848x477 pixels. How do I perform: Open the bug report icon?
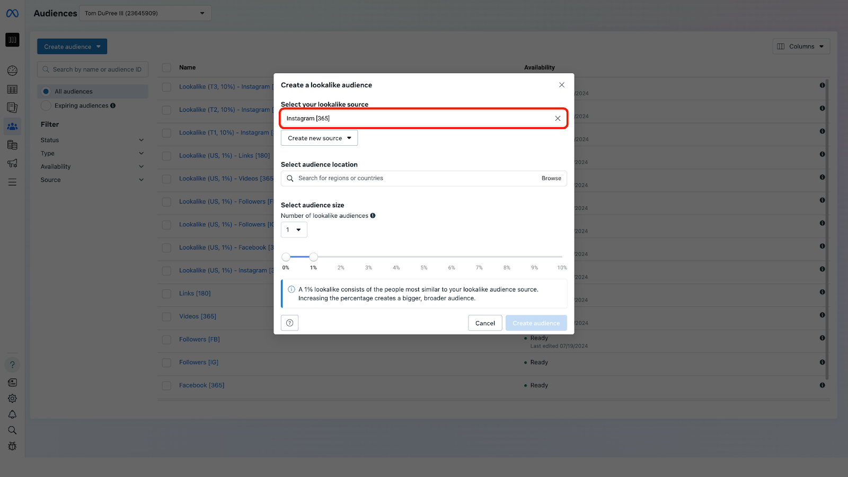12,446
